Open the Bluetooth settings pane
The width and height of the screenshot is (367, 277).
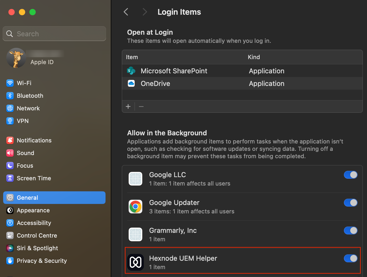[54, 96]
